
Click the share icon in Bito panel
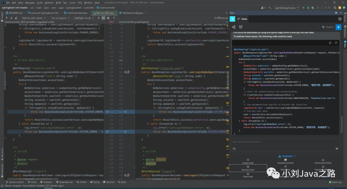[x=234, y=27]
